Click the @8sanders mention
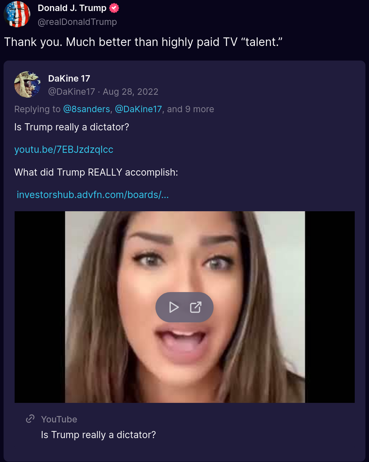Image resolution: width=369 pixels, height=462 pixels. point(87,109)
